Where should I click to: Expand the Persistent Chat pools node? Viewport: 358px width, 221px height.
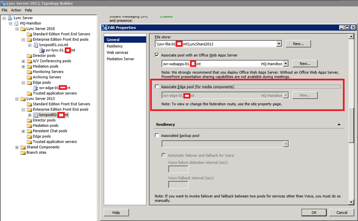[23, 131]
